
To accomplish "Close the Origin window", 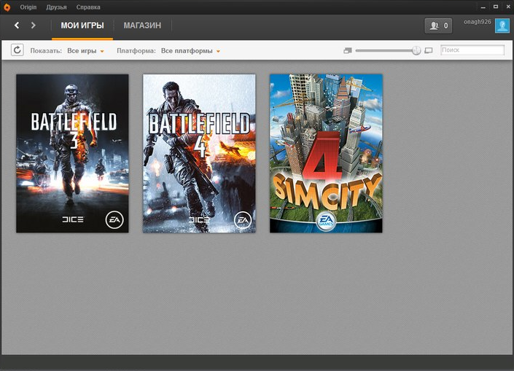I will coord(508,7).
